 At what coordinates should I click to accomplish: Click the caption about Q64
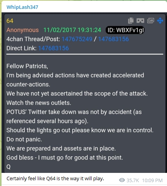pos(55,179)
